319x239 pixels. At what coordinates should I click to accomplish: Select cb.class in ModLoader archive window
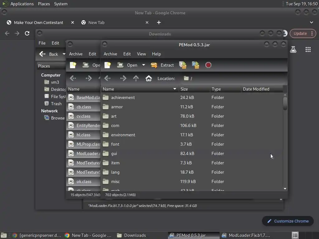coord(84,107)
